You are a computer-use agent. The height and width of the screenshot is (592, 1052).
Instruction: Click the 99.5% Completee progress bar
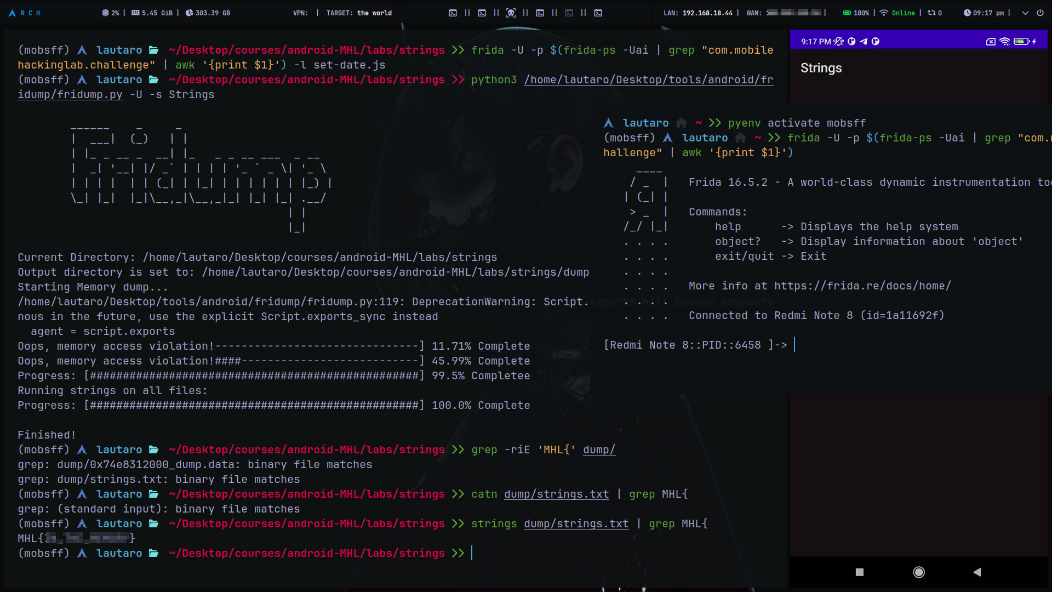pos(273,375)
